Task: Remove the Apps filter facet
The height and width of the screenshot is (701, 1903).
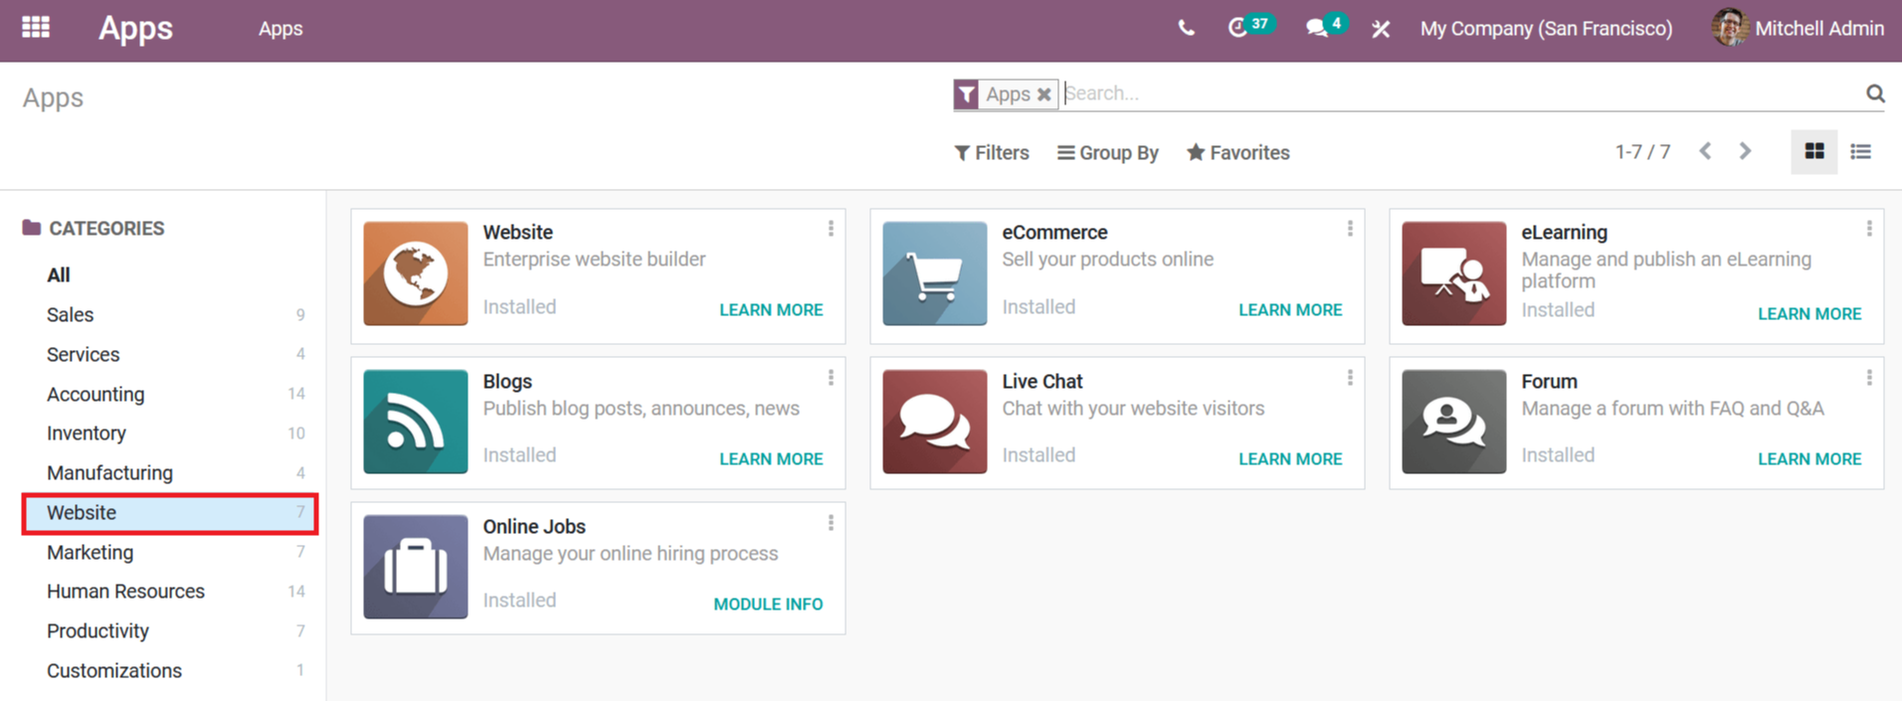Action: 1044,94
